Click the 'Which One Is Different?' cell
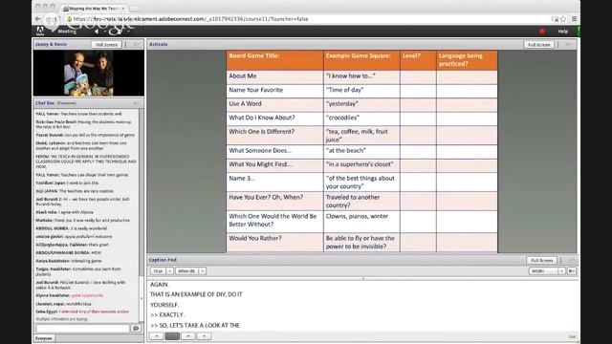Image resolution: width=612 pixels, height=344 pixels. pos(274,136)
